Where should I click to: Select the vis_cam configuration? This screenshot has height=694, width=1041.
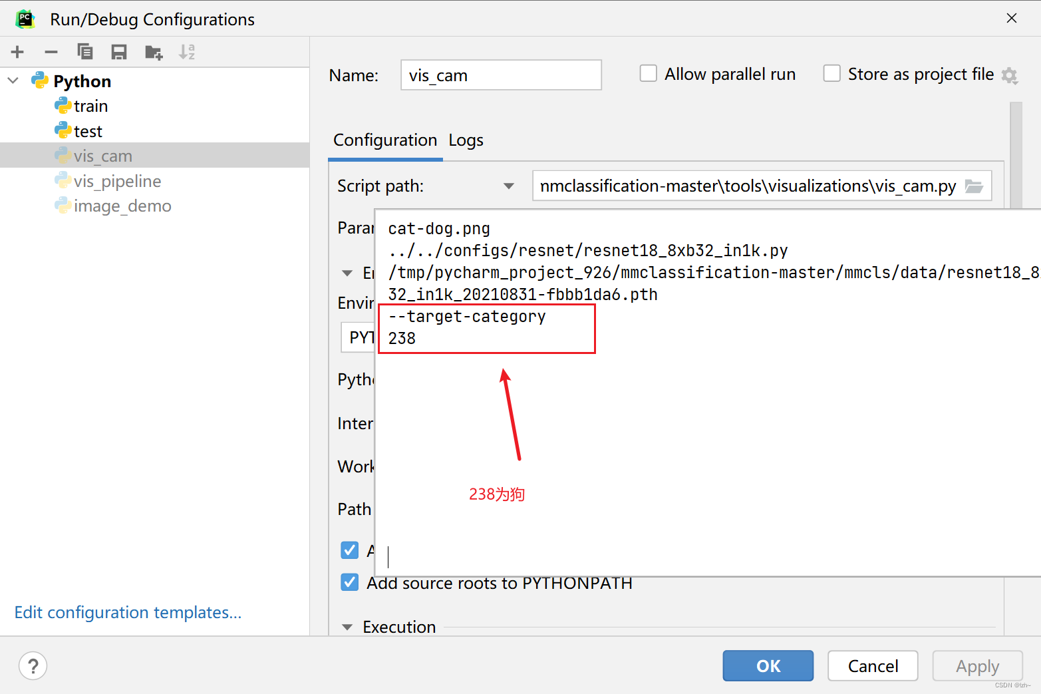tap(154, 156)
